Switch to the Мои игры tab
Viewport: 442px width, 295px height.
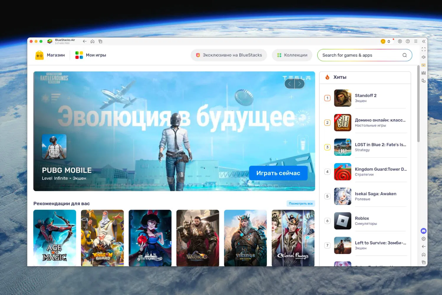(90, 55)
